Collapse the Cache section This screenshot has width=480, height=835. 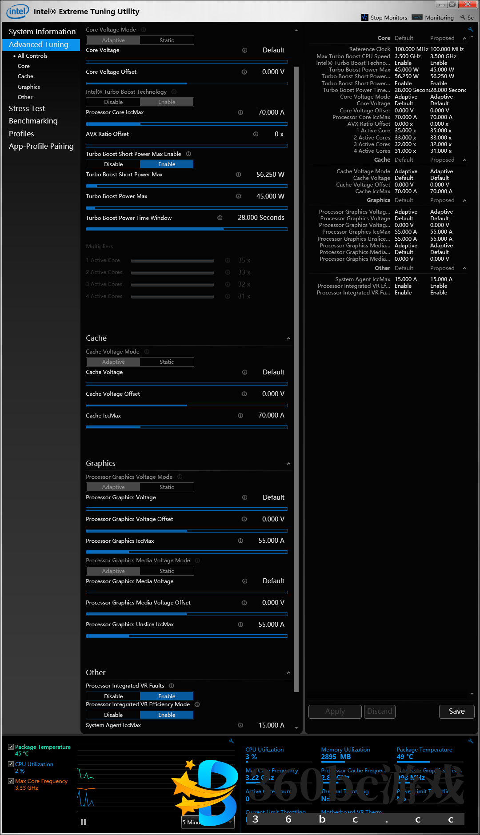(288, 338)
